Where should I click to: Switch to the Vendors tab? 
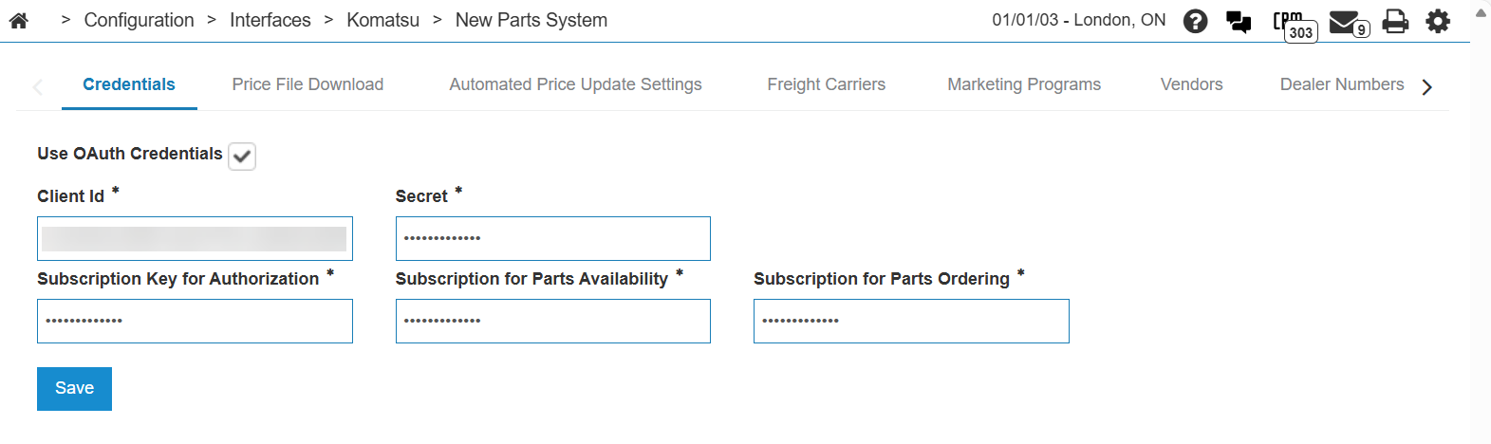click(x=1191, y=84)
